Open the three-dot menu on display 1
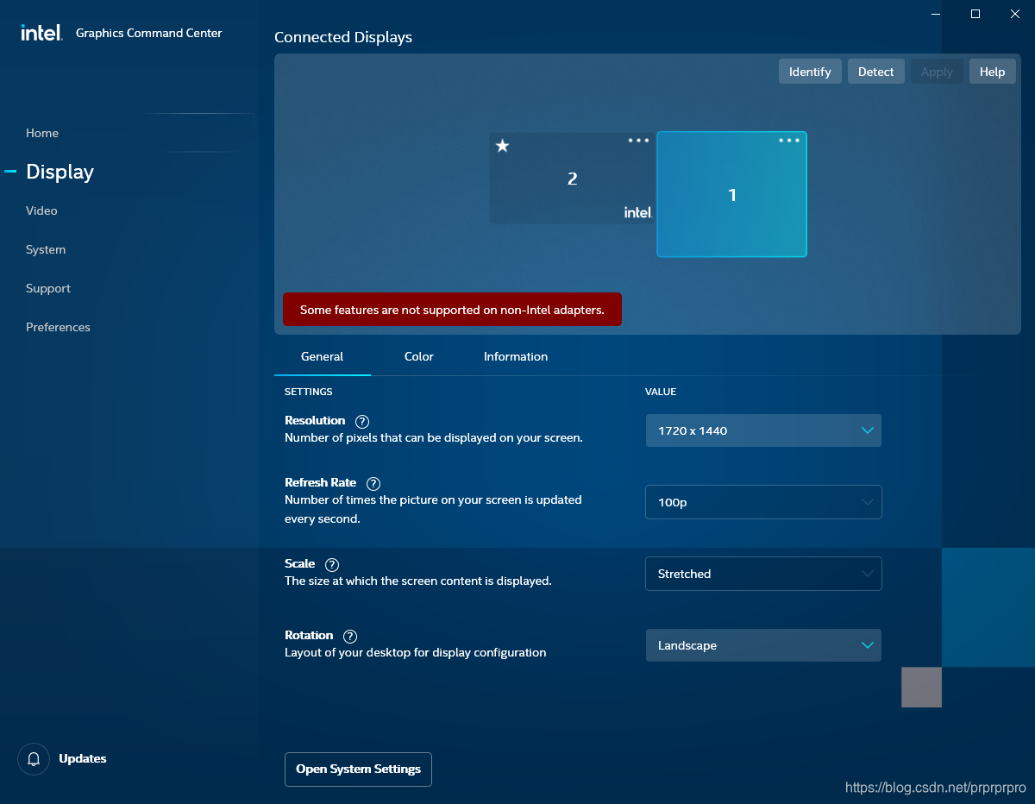The width and height of the screenshot is (1035, 804). point(789,140)
